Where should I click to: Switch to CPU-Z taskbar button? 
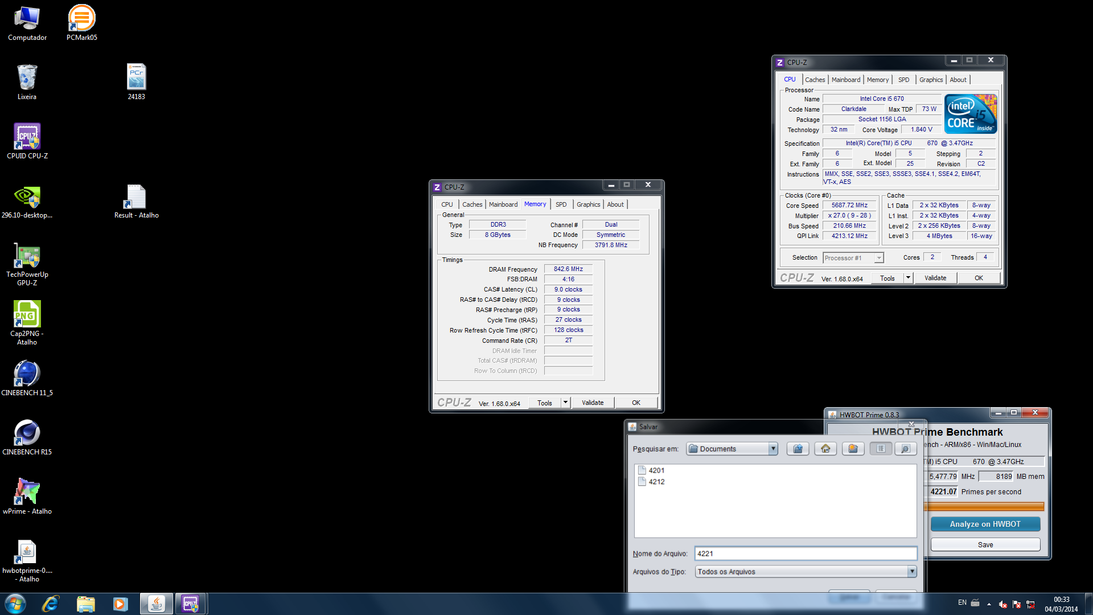[190, 604]
